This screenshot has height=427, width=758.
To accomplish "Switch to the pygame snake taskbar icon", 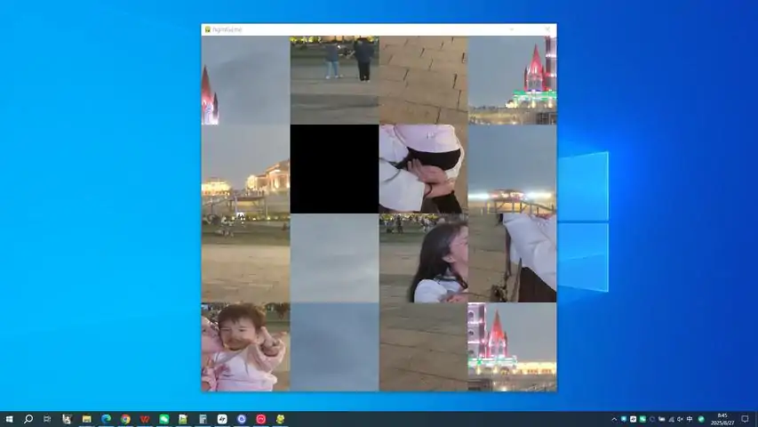I will pyautogui.click(x=280, y=418).
